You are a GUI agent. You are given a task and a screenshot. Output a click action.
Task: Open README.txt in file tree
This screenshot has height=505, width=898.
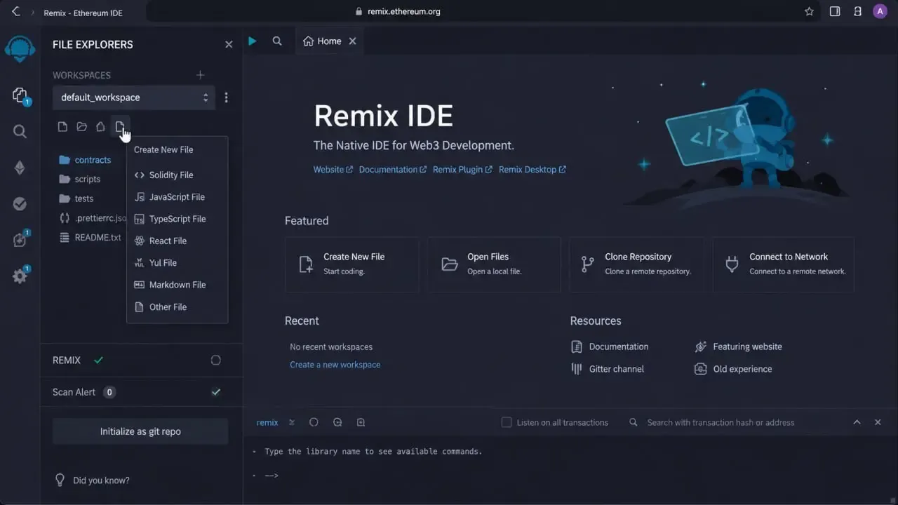[x=91, y=237]
